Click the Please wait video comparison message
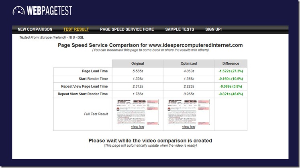Viewport: 300px width, 168px height. tap(150, 141)
